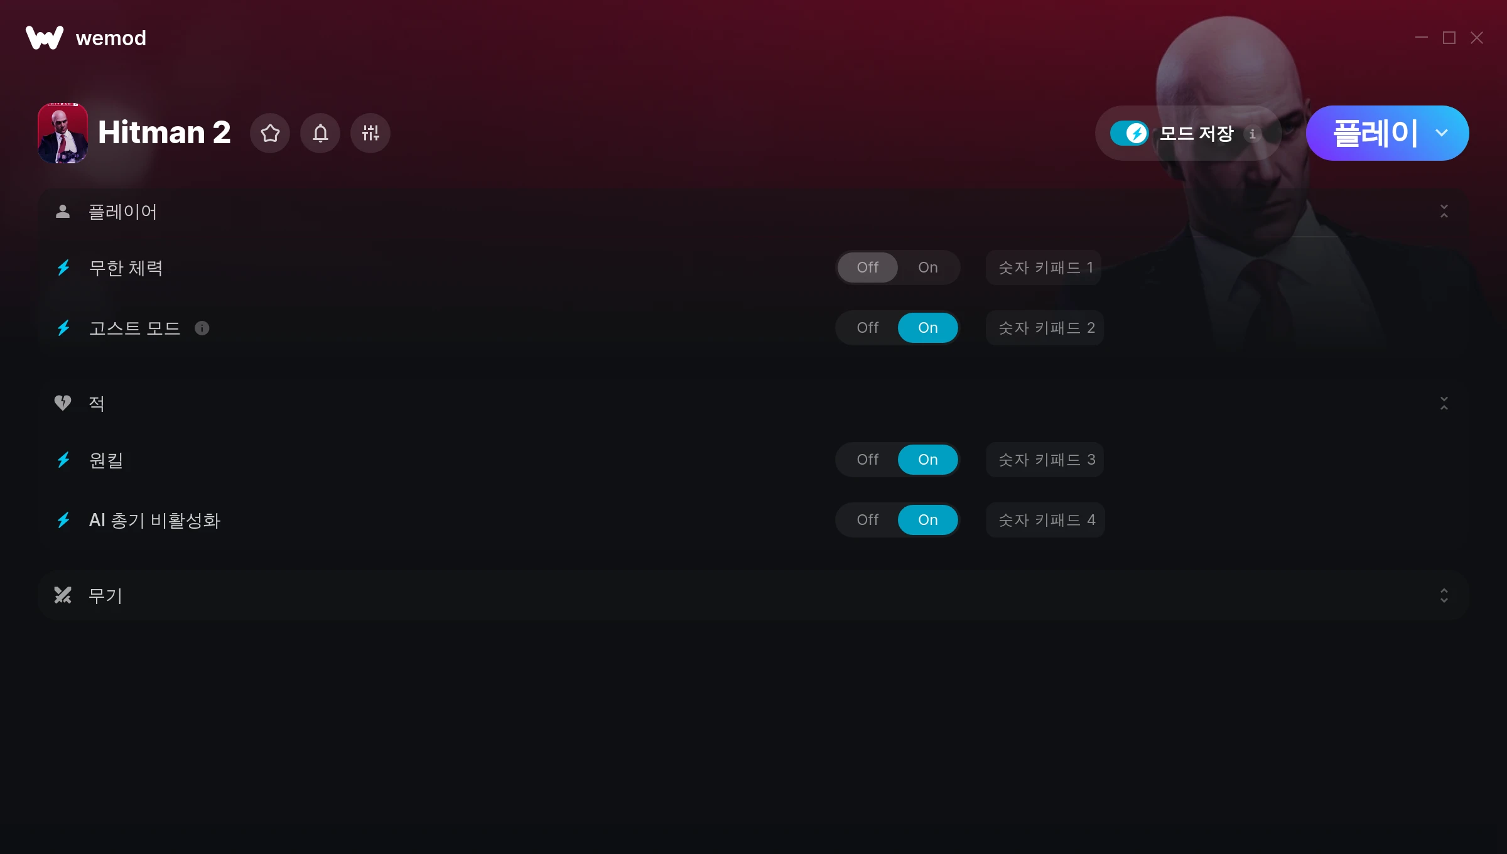Collapse the 플레이어 section

pyautogui.click(x=1444, y=212)
